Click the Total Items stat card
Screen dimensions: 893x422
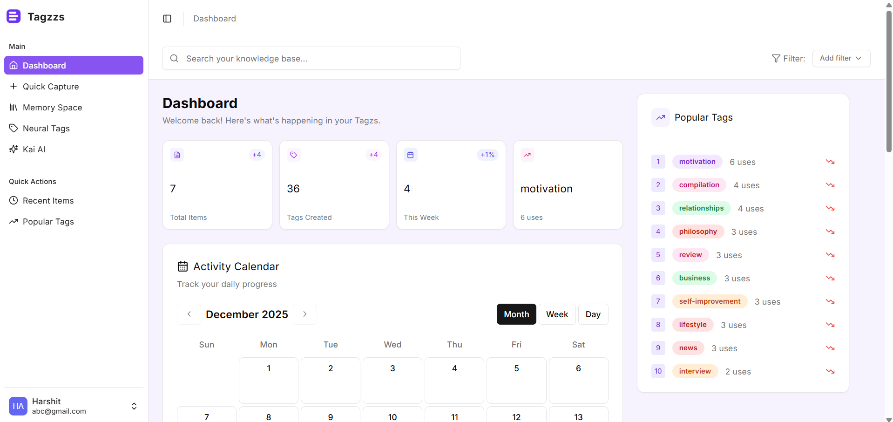(217, 185)
